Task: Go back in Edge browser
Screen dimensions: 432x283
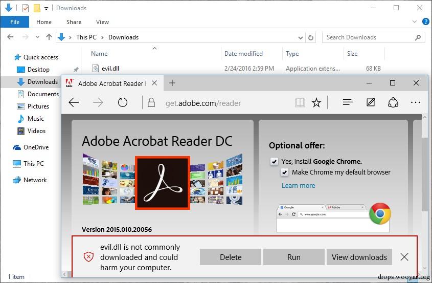Action: click(74, 103)
